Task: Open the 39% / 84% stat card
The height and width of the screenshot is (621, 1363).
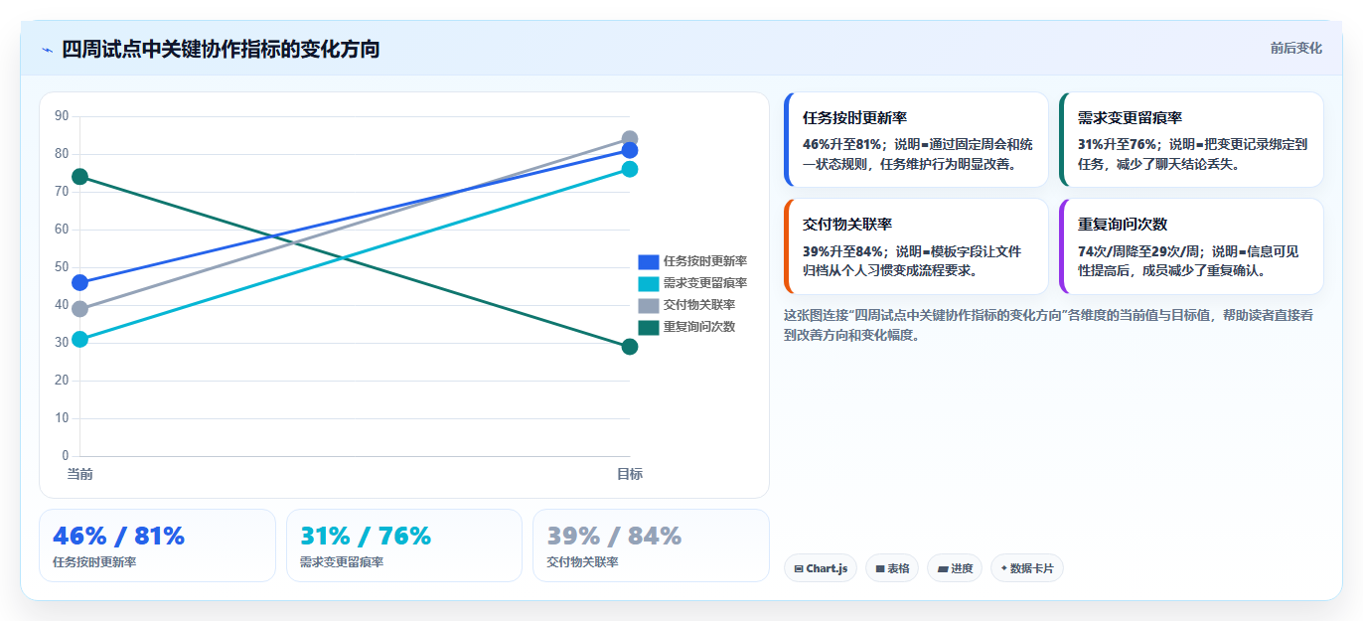Action: [x=651, y=545]
